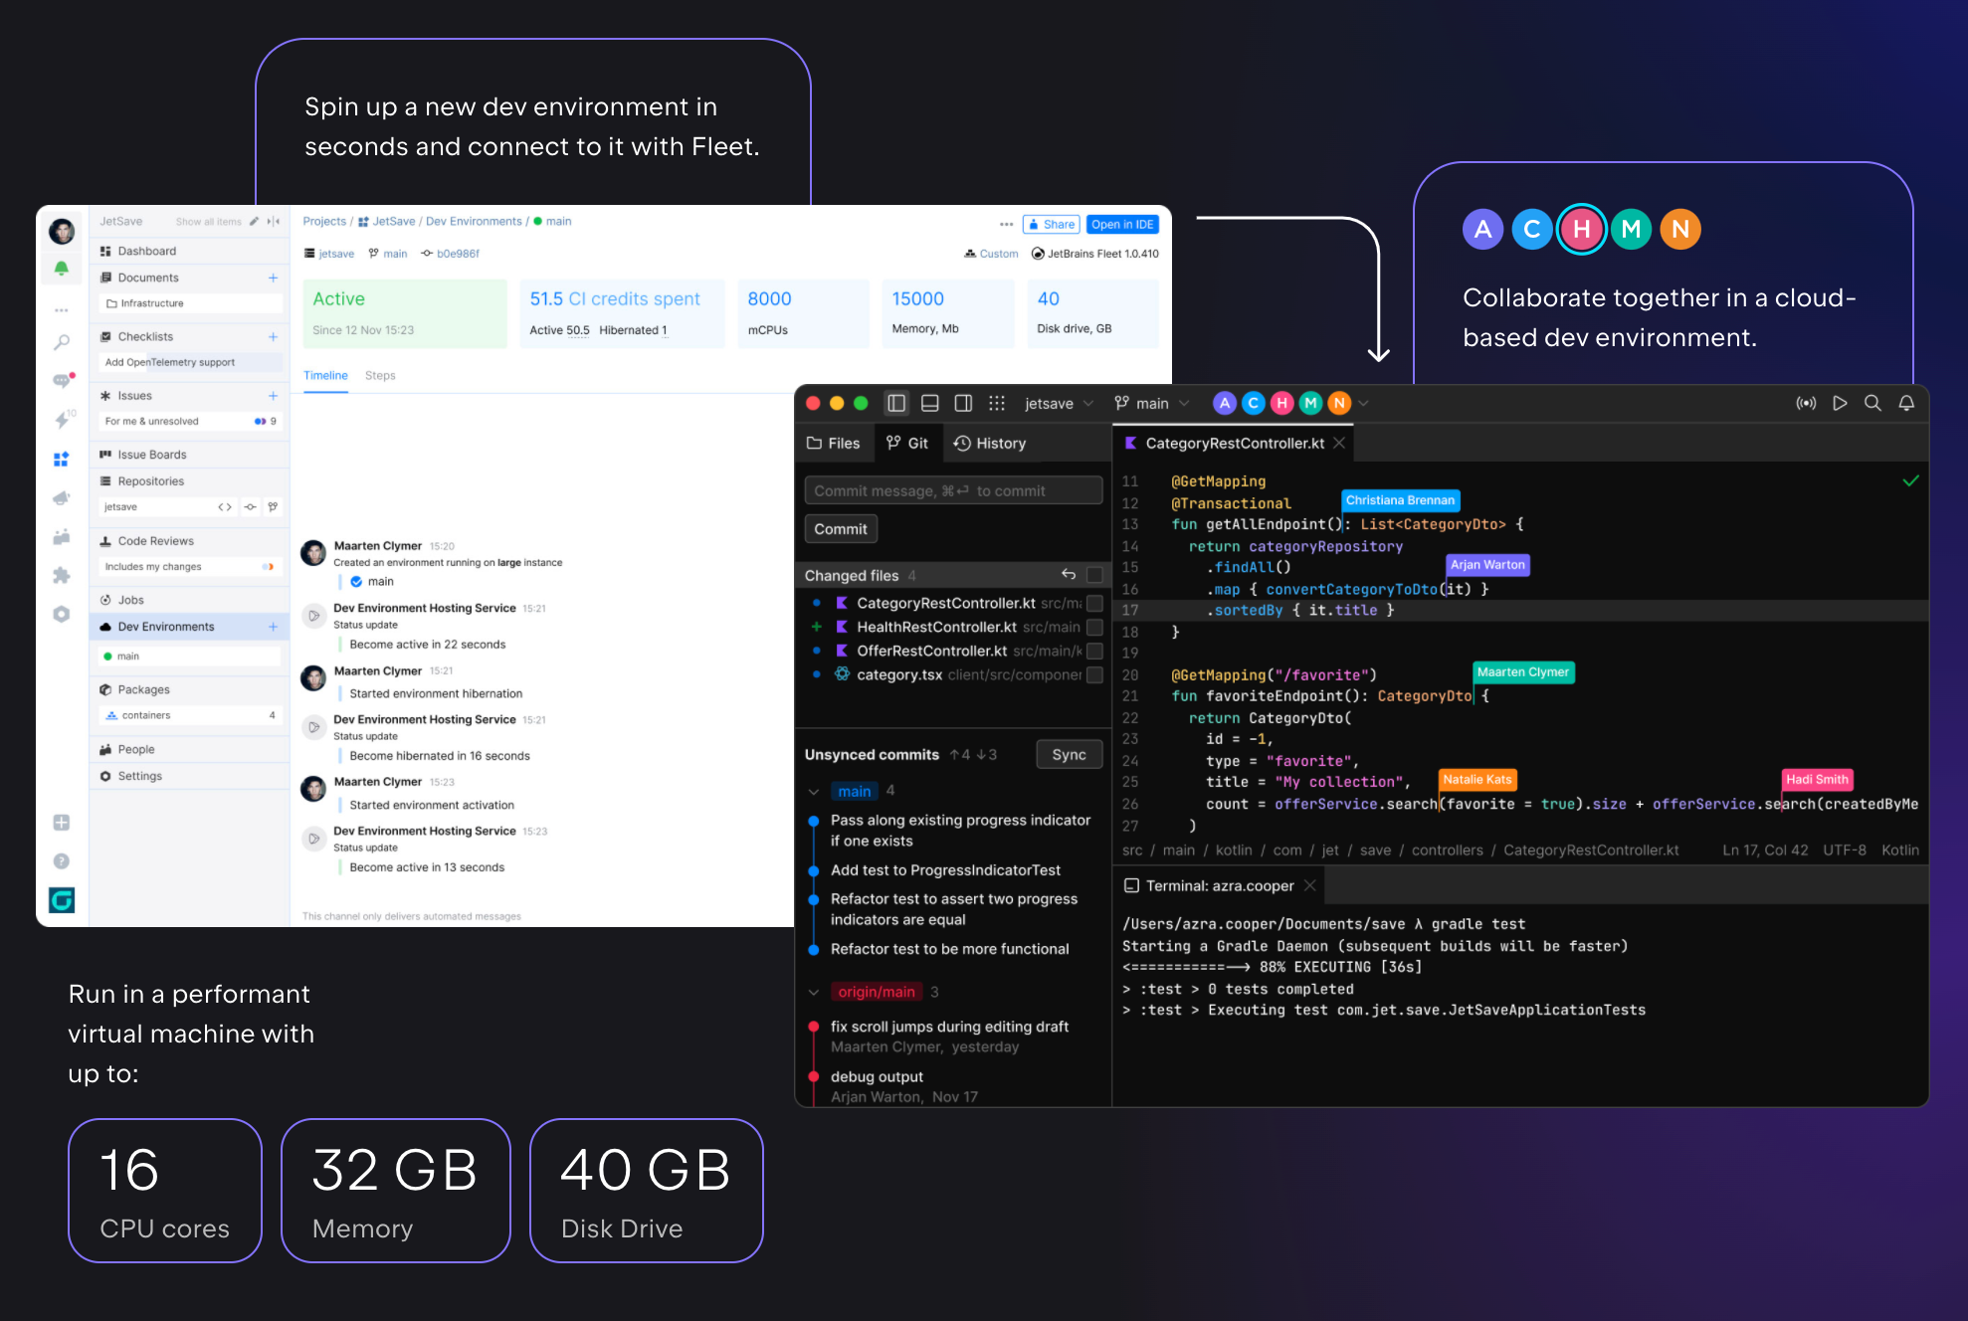
Task: Click the Sync button for unsynced commits
Action: [x=1070, y=754]
